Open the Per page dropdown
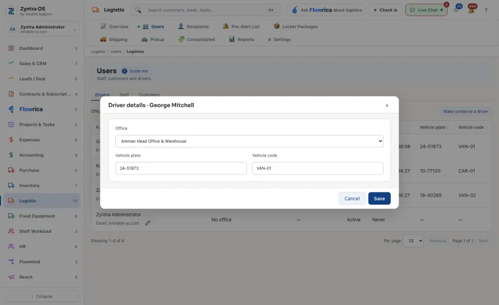499x305 pixels. click(x=413, y=241)
